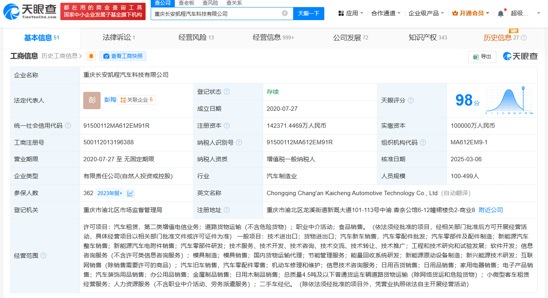Click the help icon beside 历史信息 tab
The width and height of the screenshot is (548, 298).
pos(524,38)
